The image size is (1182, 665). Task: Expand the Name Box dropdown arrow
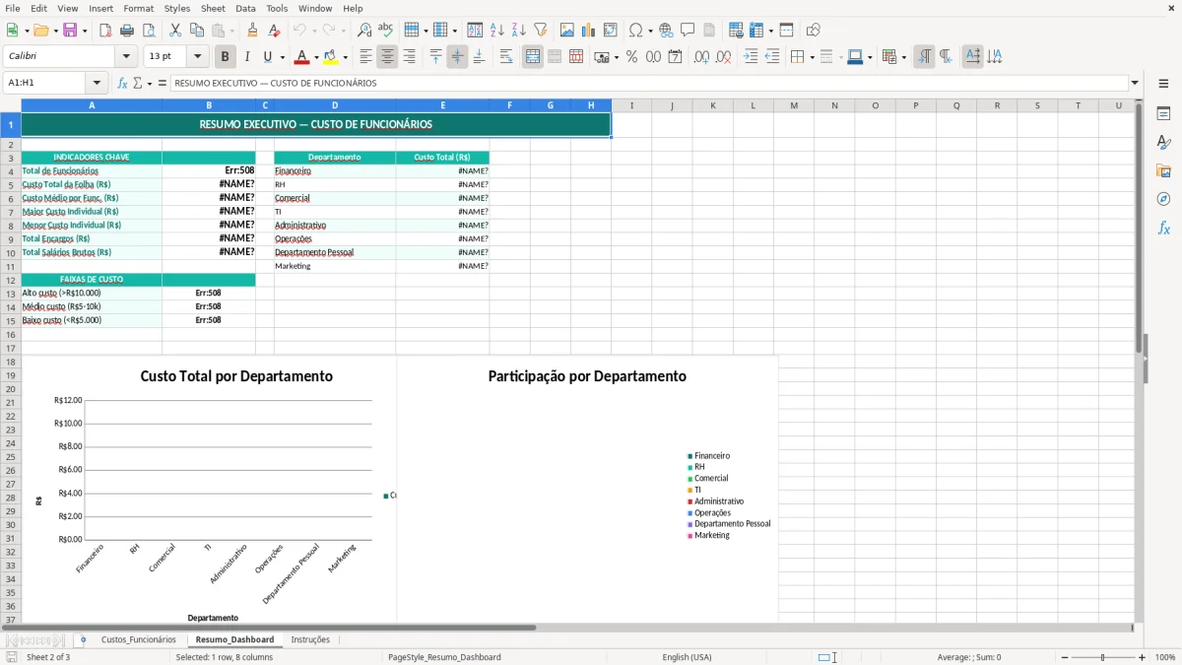coord(97,84)
